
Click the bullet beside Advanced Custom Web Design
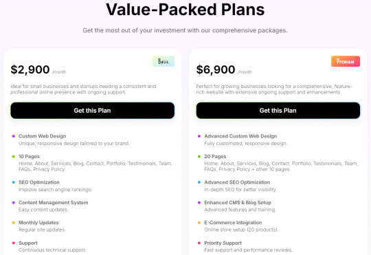[x=199, y=136]
